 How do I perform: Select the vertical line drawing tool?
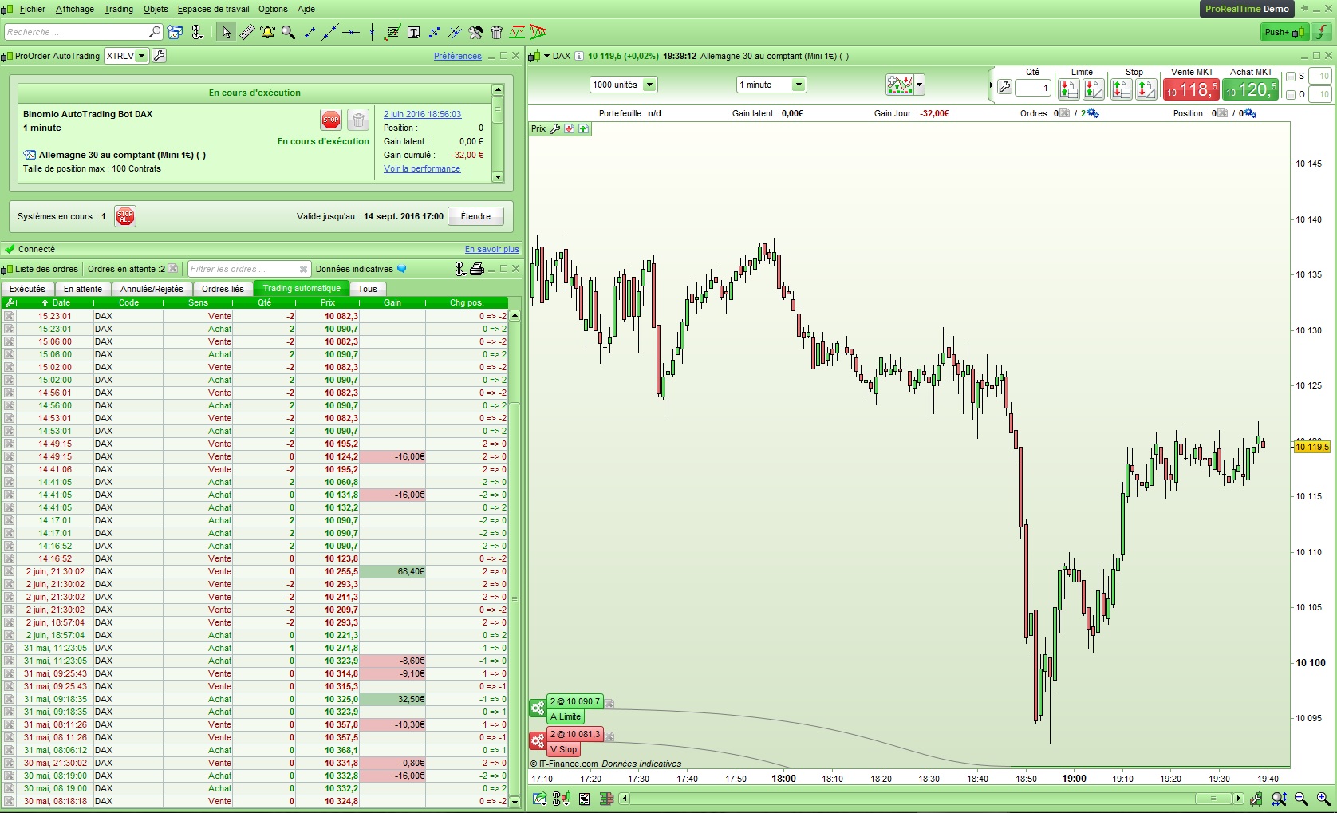coord(372,32)
